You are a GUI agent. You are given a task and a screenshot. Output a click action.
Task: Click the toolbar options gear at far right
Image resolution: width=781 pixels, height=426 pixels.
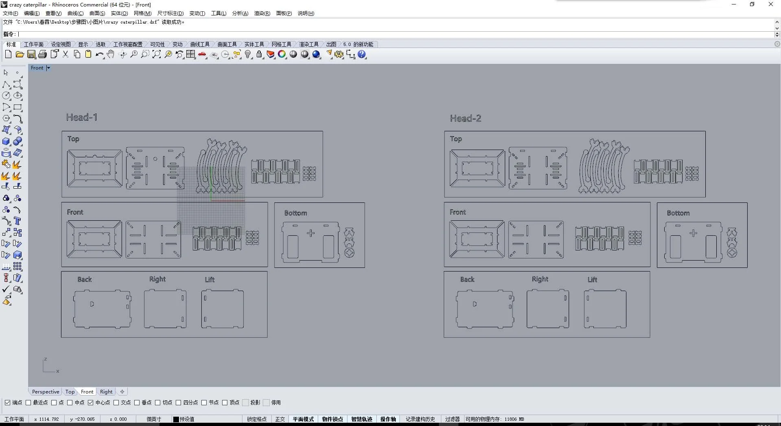tap(777, 44)
